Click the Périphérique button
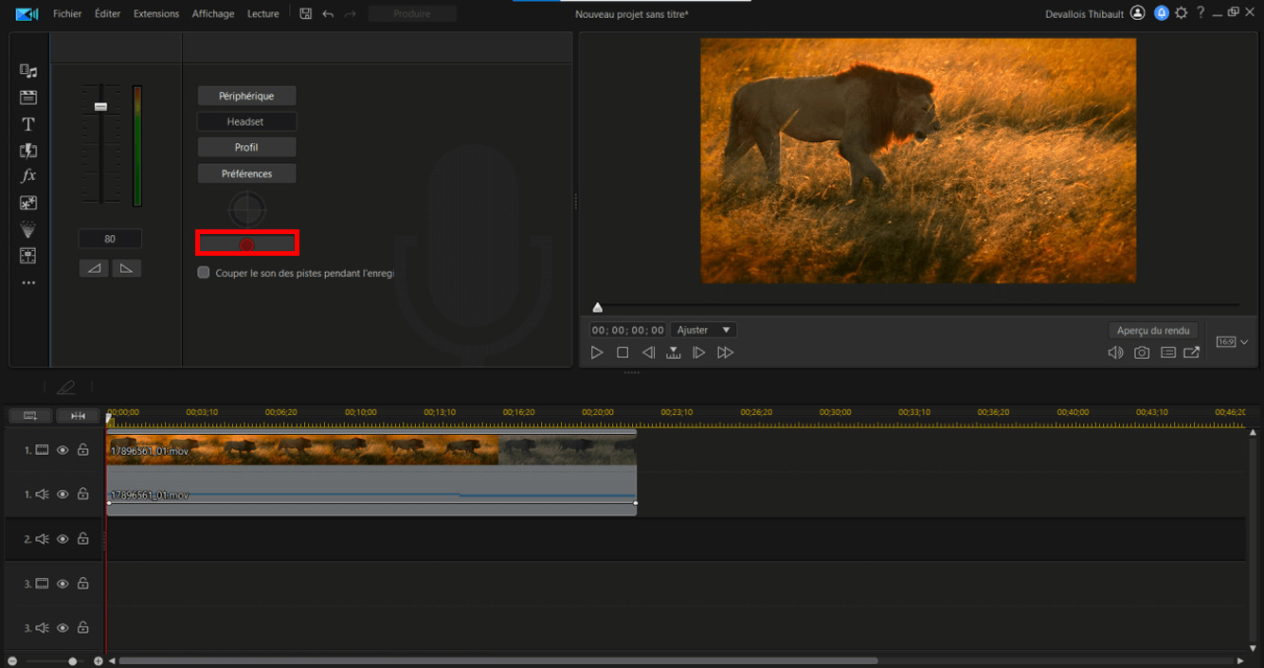Screen dimensions: 1264x668 (x=246, y=96)
